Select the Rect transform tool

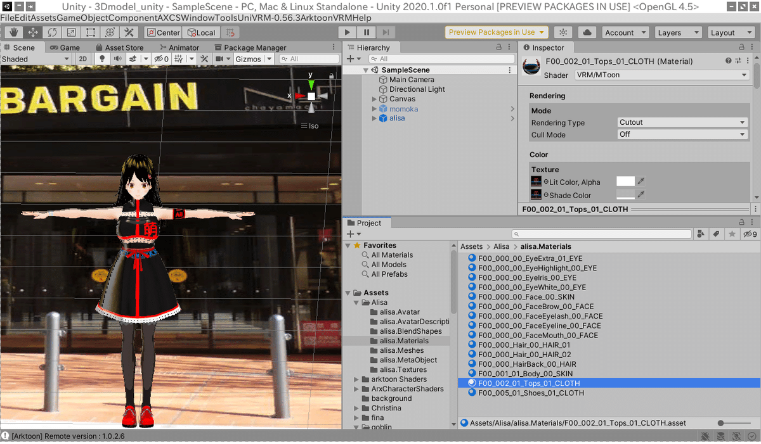(91, 32)
